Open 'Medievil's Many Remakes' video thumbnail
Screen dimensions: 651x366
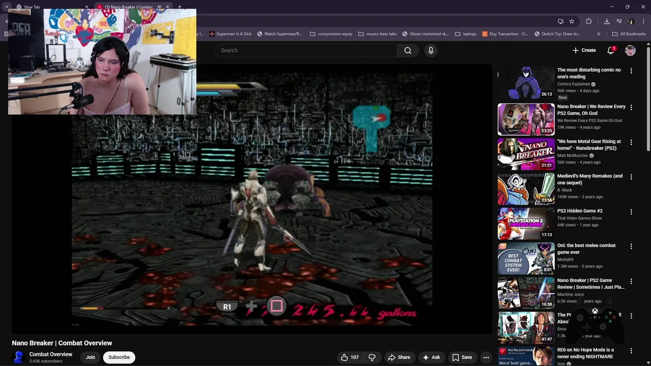(526, 189)
